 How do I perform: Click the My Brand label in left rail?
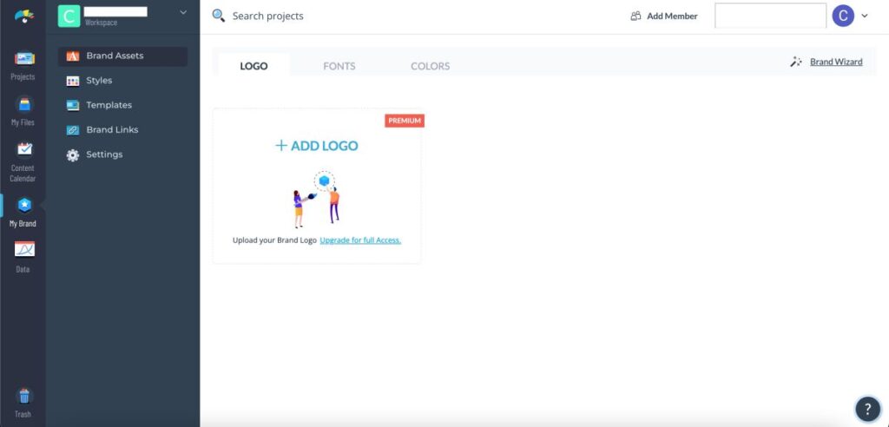tap(23, 223)
